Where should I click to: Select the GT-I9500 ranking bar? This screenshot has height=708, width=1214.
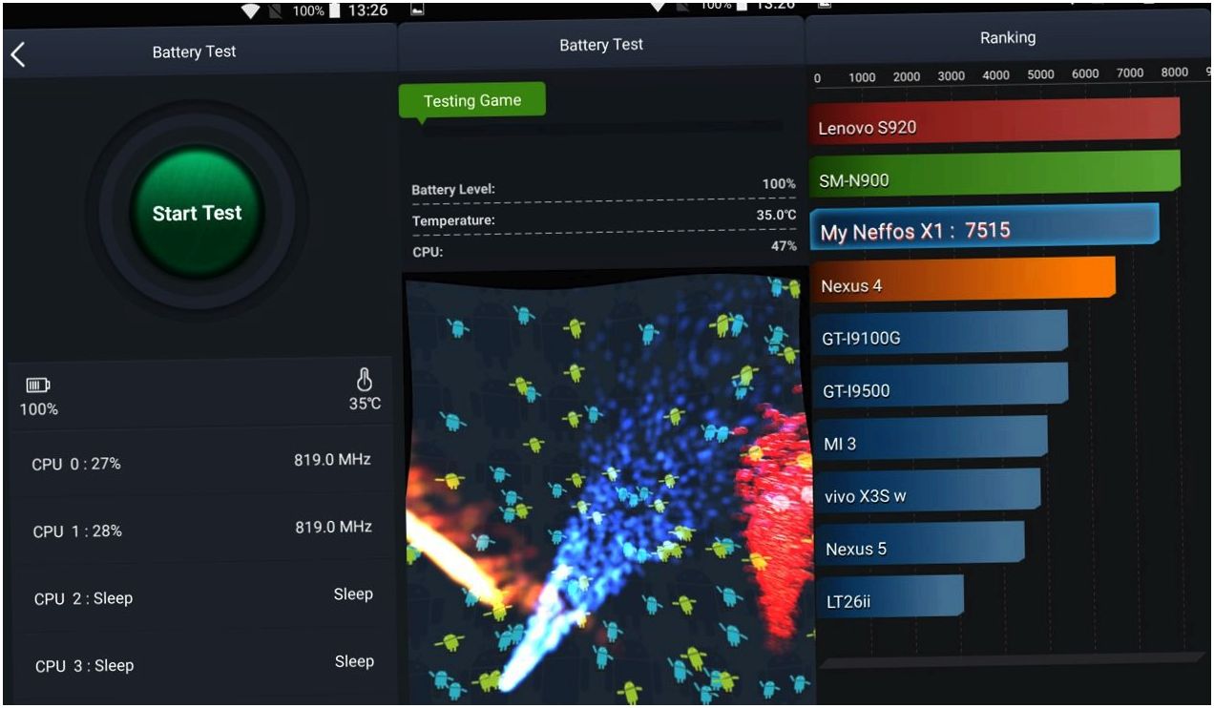(x=939, y=385)
